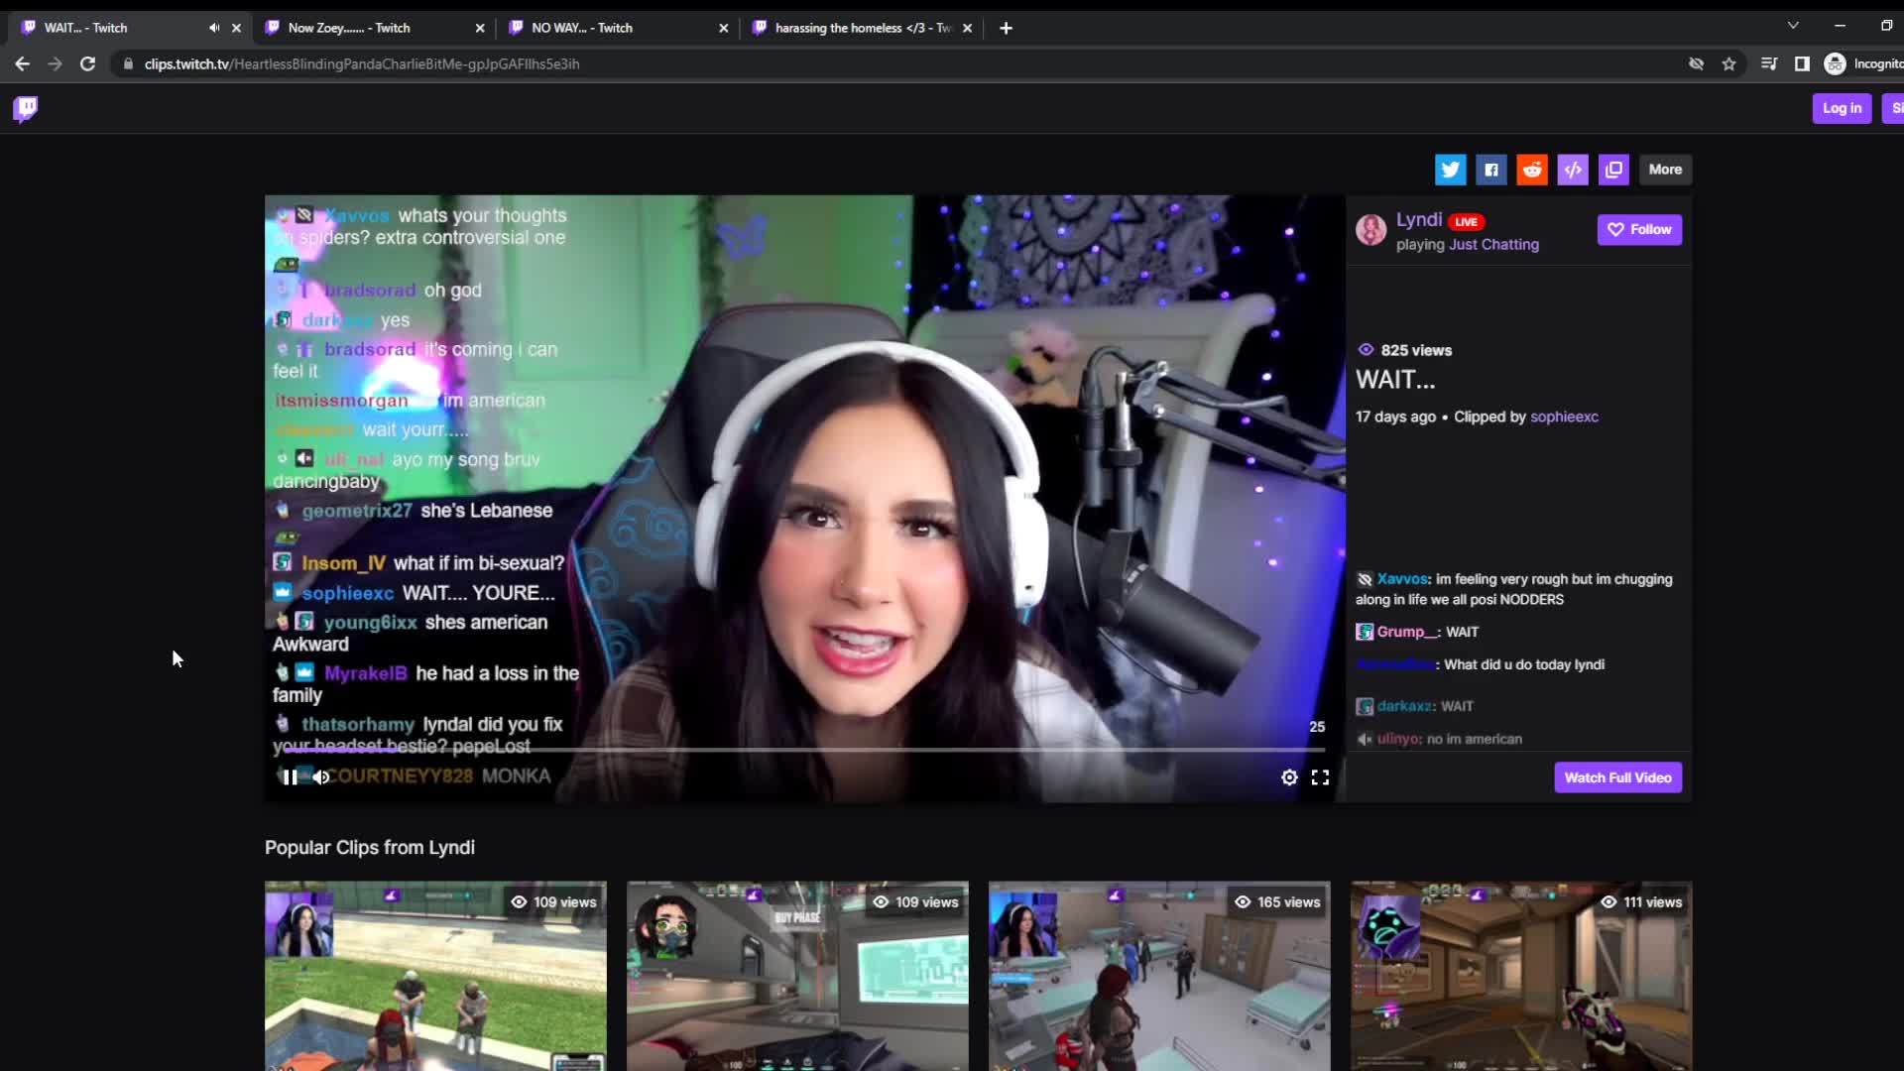Reload the current page
Screen dimensions: 1904x1071
(87, 63)
